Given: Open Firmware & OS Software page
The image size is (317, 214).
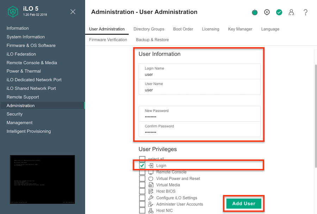Looking at the screenshot, I should pyautogui.click(x=31, y=45).
